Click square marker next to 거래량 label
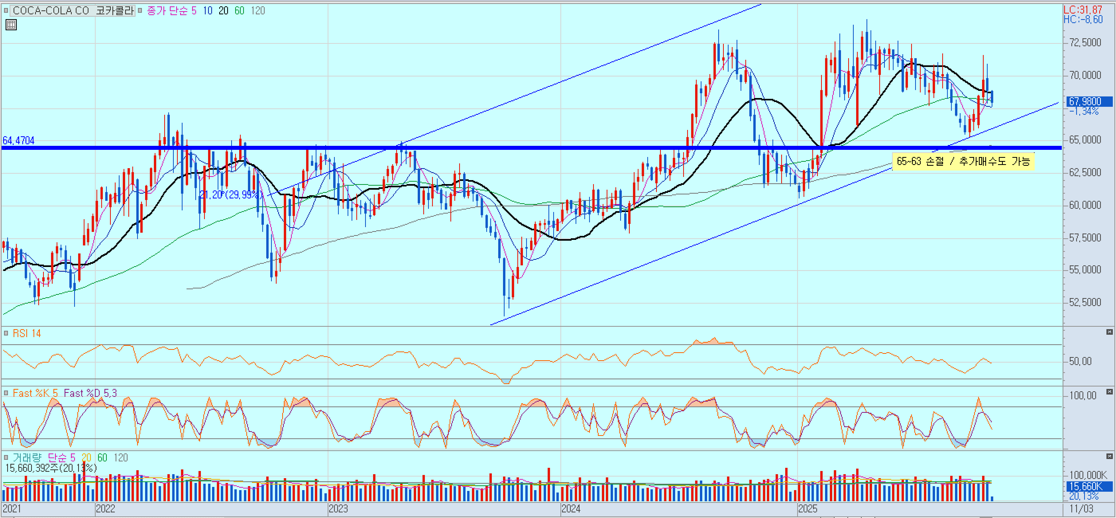Screen dimensions: 1116x518 [6, 457]
